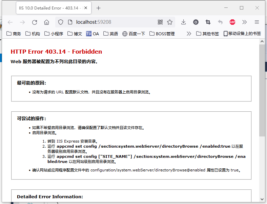Viewport: 267px width, 204px height.
Task: Select the IIS 10.0 Detailed Error tab
Action: pyautogui.click(x=54, y=8)
